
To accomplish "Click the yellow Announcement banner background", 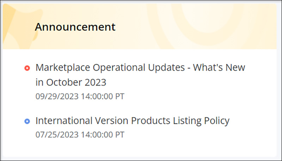I will 140,26.
